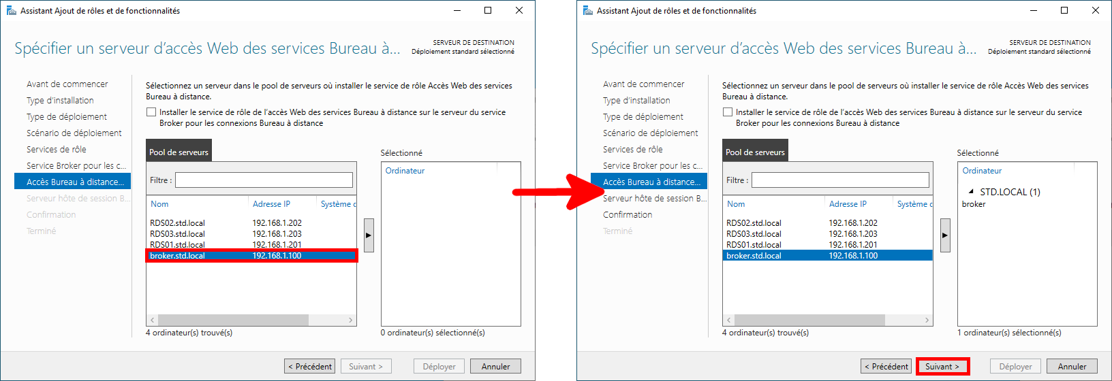
Task: Close the right wizard window
Action: tap(1096, 10)
